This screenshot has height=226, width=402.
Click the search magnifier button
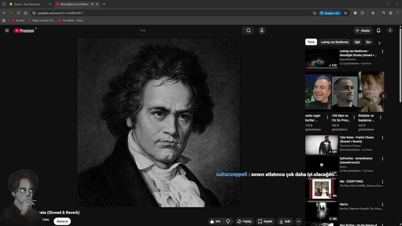(x=248, y=30)
